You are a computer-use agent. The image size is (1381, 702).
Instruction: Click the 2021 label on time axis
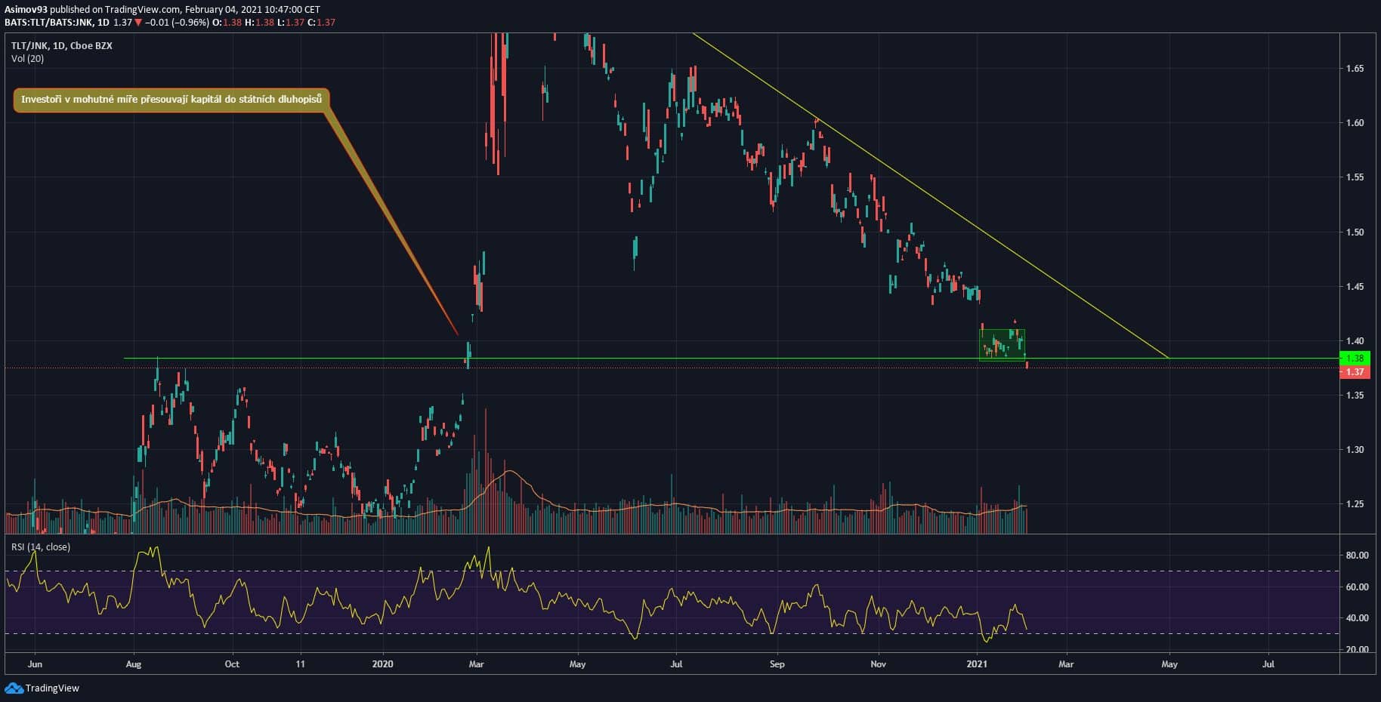click(977, 664)
